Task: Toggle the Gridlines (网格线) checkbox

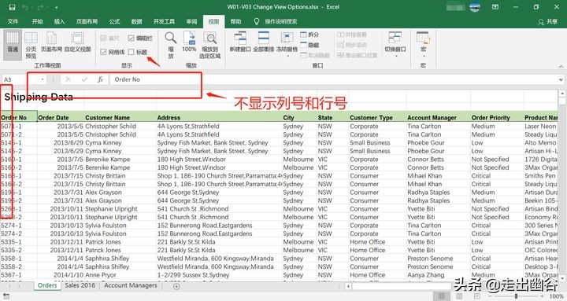Action: point(103,52)
